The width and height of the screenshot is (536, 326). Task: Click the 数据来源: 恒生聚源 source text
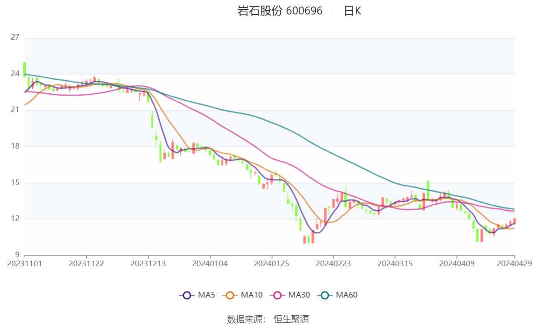(268, 319)
